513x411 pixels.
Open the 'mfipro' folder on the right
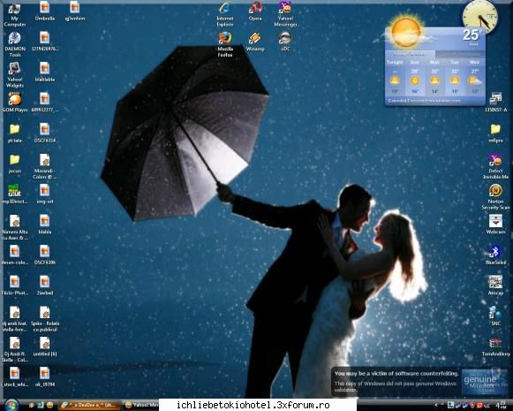click(495, 133)
